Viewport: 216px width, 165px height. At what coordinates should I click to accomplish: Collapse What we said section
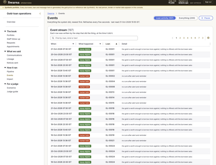pyautogui.click(x=5, y=51)
